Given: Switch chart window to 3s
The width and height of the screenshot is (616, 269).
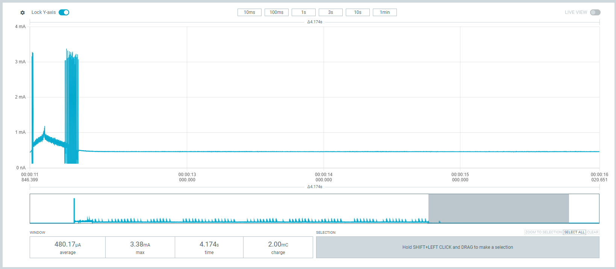Looking at the screenshot, I should pyautogui.click(x=330, y=12).
